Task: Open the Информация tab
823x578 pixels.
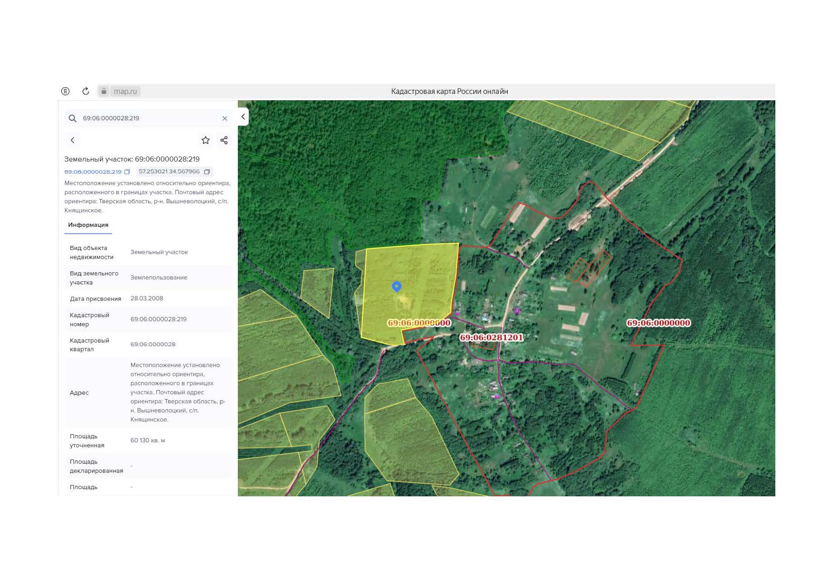Action: (88, 225)
